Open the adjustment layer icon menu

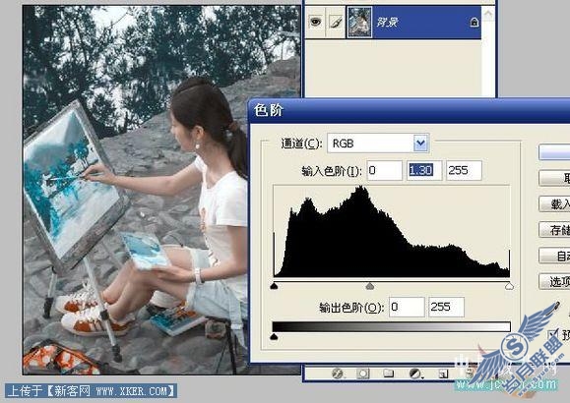click(x=415, y=374)
